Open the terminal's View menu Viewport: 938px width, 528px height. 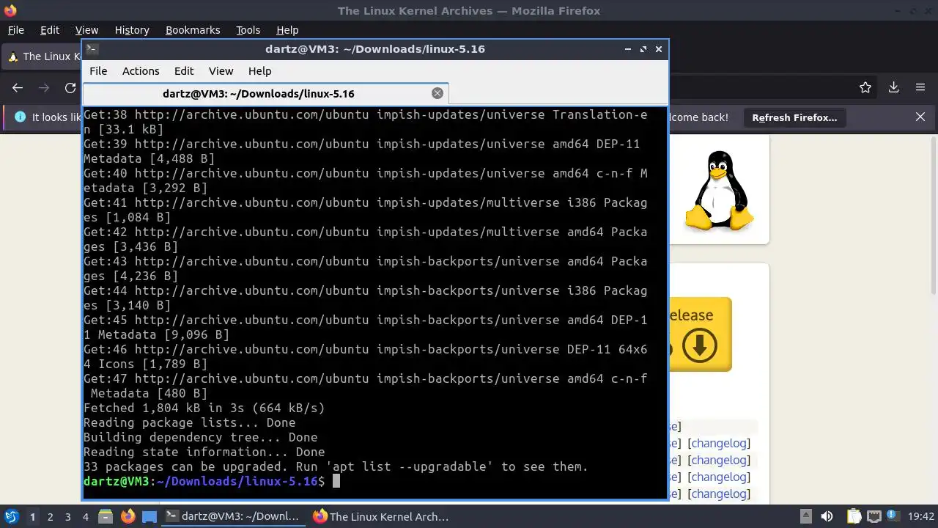tap(221, 70)
